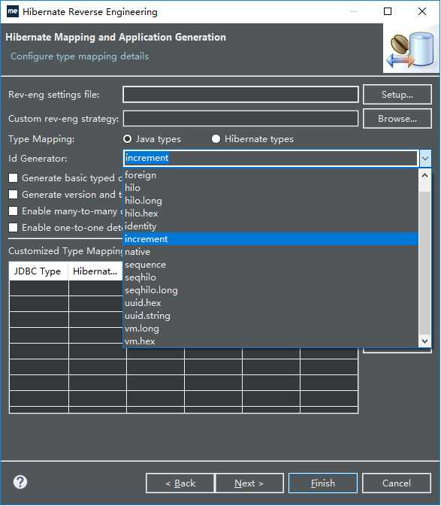
Task: Click the Finish button
Action: [323, 483]
